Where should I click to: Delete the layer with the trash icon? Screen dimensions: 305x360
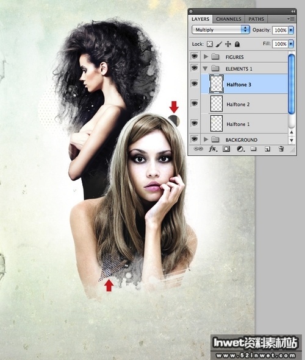[281, 149]
